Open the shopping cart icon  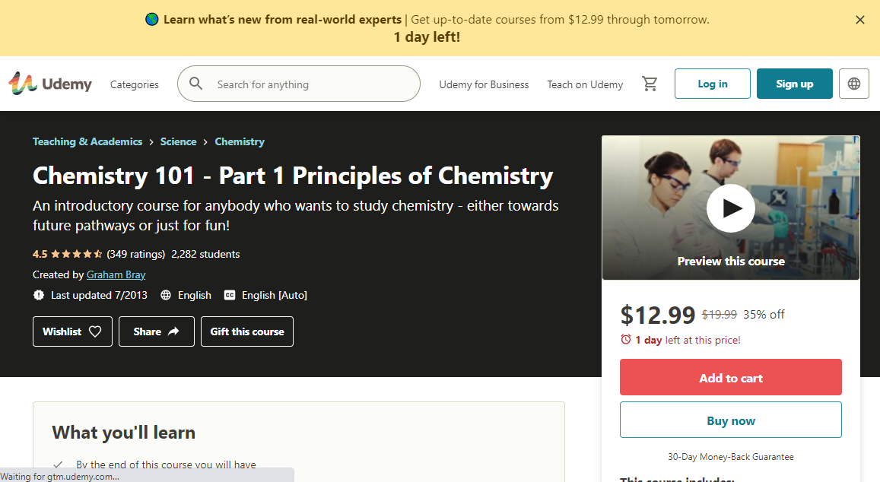(650, 84)
